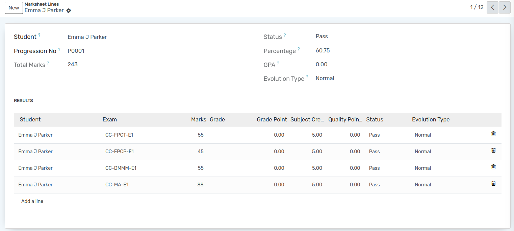
Task: Click marks 55 in CC-DMMM-E1 row
Action: click(201, 168)
